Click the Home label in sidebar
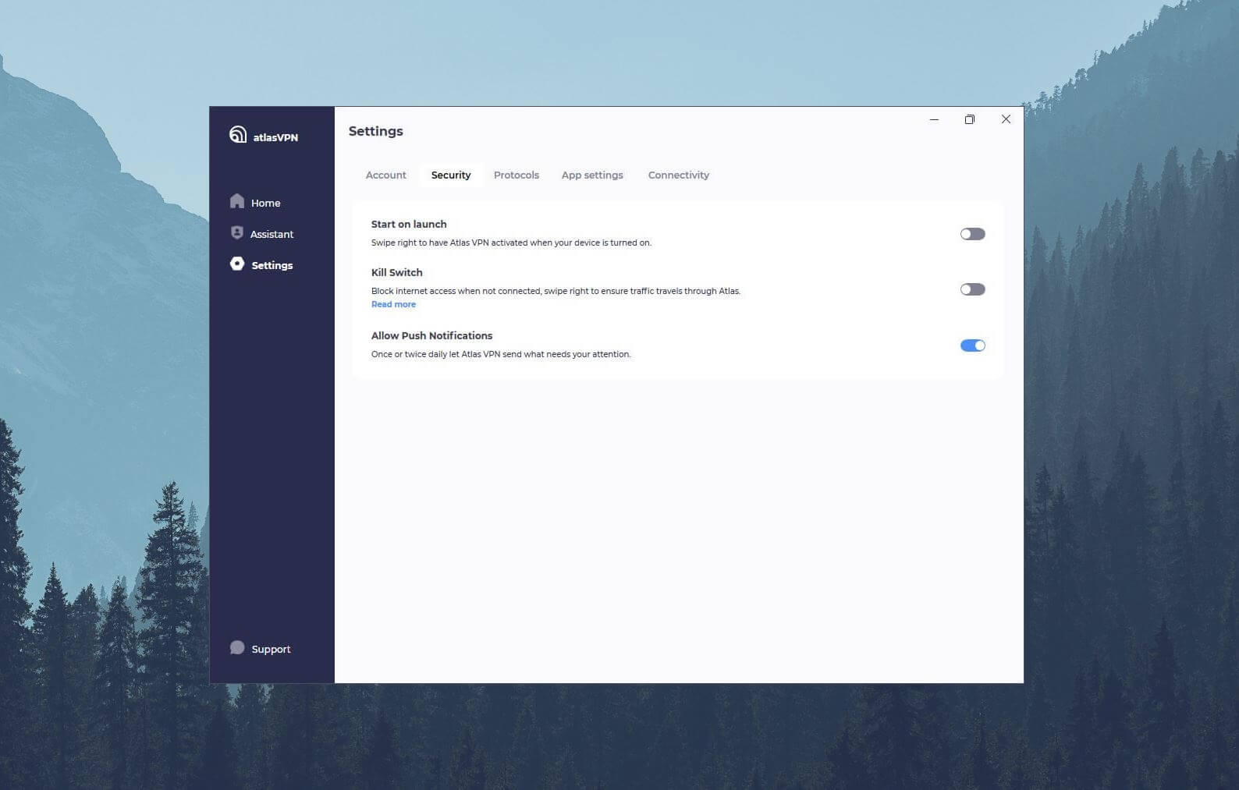 tap(265, 203)
